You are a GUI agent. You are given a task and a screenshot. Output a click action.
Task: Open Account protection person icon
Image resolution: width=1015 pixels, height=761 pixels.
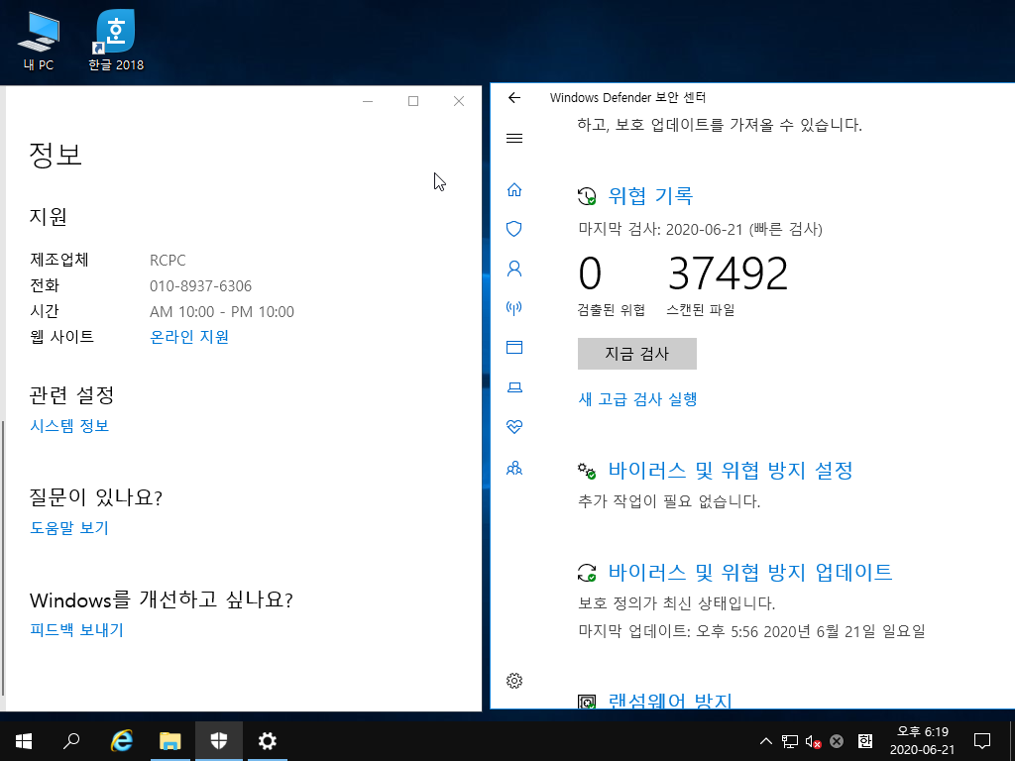pos(514,268)
